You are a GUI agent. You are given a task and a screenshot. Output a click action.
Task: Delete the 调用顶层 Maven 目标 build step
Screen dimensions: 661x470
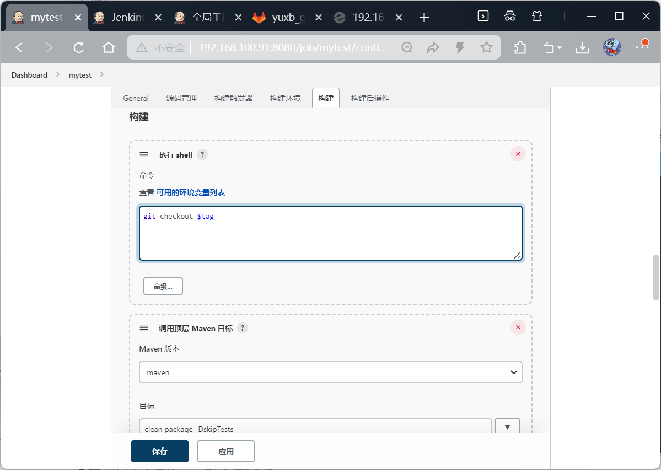518,328
